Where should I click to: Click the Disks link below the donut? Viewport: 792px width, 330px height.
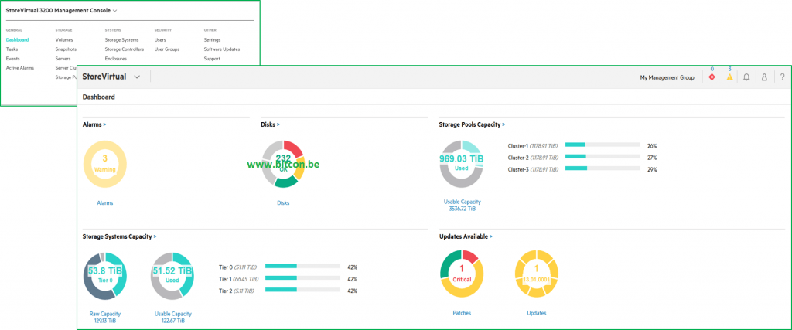283,203
